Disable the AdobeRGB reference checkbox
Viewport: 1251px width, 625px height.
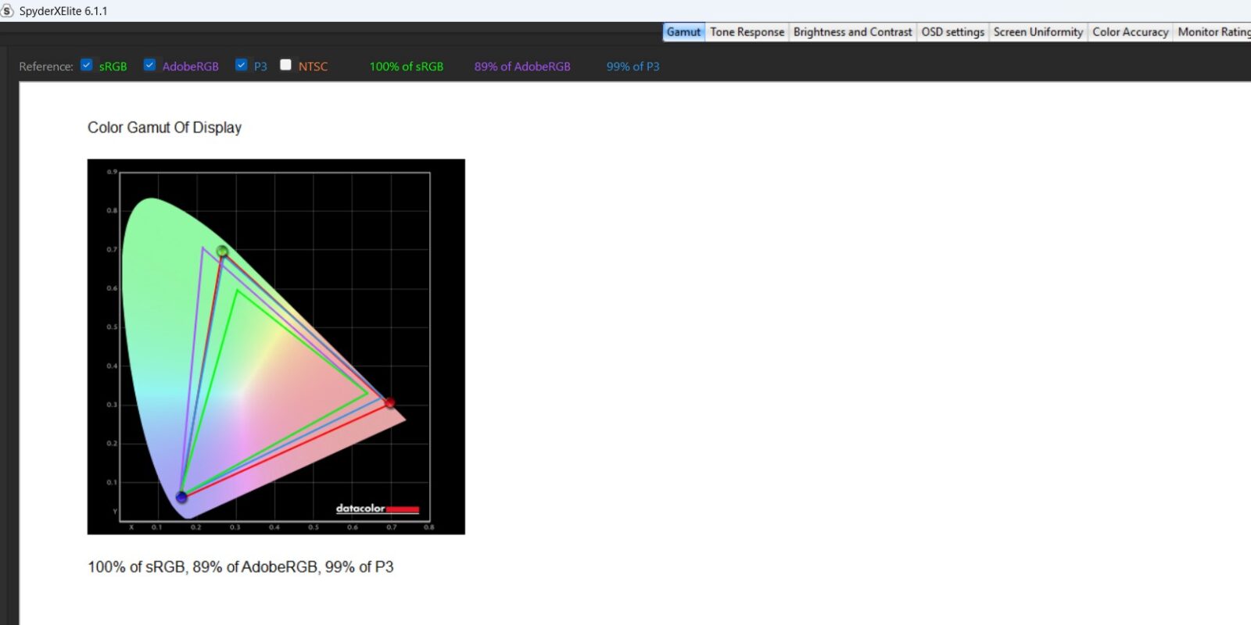(149, 66)
